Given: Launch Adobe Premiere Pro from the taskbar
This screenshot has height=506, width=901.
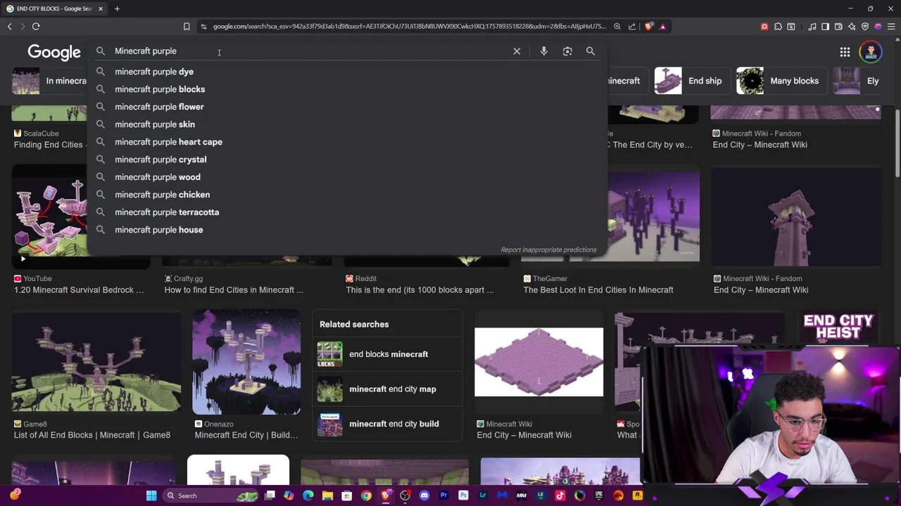Looking at the screenshot, I should pos(443,495).
